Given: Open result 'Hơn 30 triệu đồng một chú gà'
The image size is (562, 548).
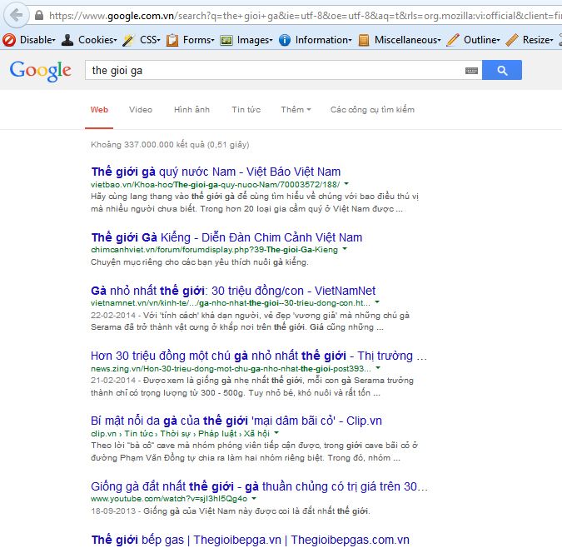Looking at the screenshot, I should coord(259,356).
